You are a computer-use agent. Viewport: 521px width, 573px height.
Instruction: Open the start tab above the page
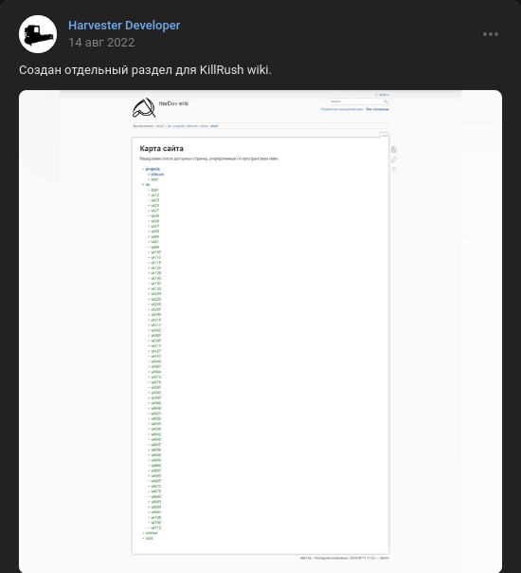click(x=384, y=136)
